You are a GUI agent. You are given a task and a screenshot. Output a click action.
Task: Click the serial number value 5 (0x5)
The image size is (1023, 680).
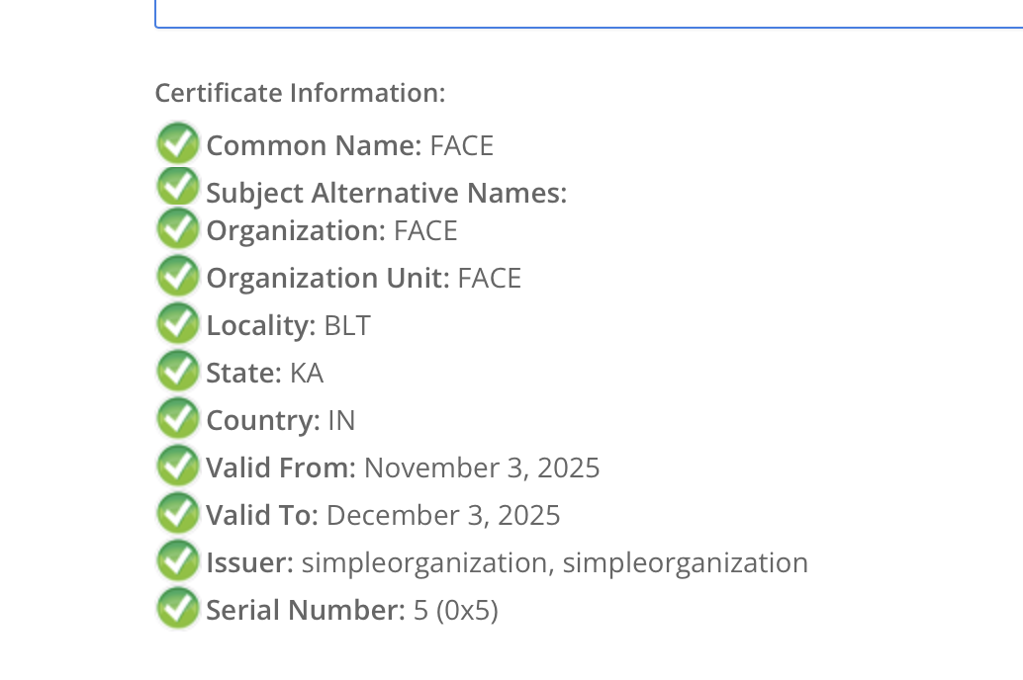455,610
